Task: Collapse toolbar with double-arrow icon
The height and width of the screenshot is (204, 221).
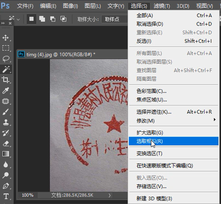Action: 3,23
